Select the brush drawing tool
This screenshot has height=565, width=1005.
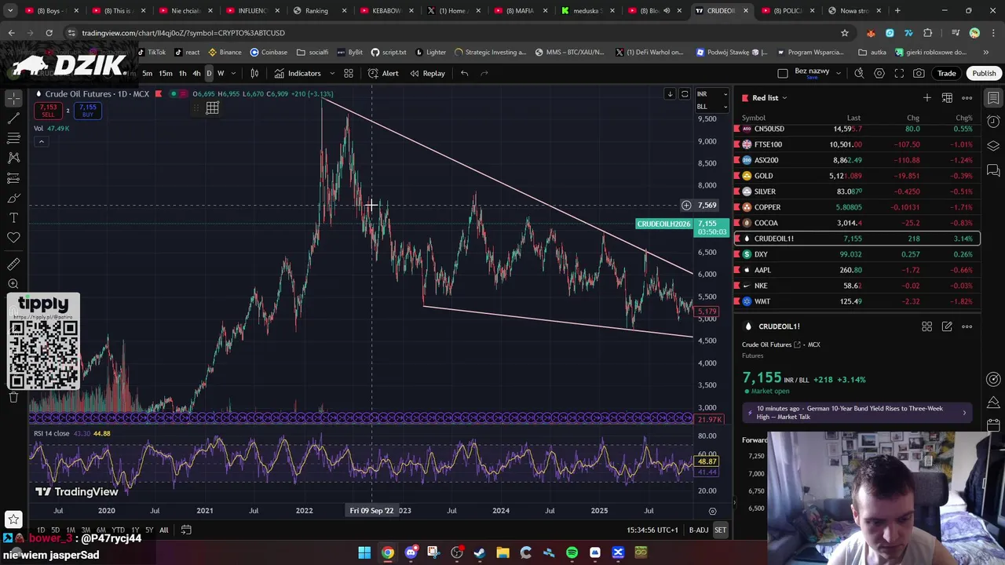13,198
